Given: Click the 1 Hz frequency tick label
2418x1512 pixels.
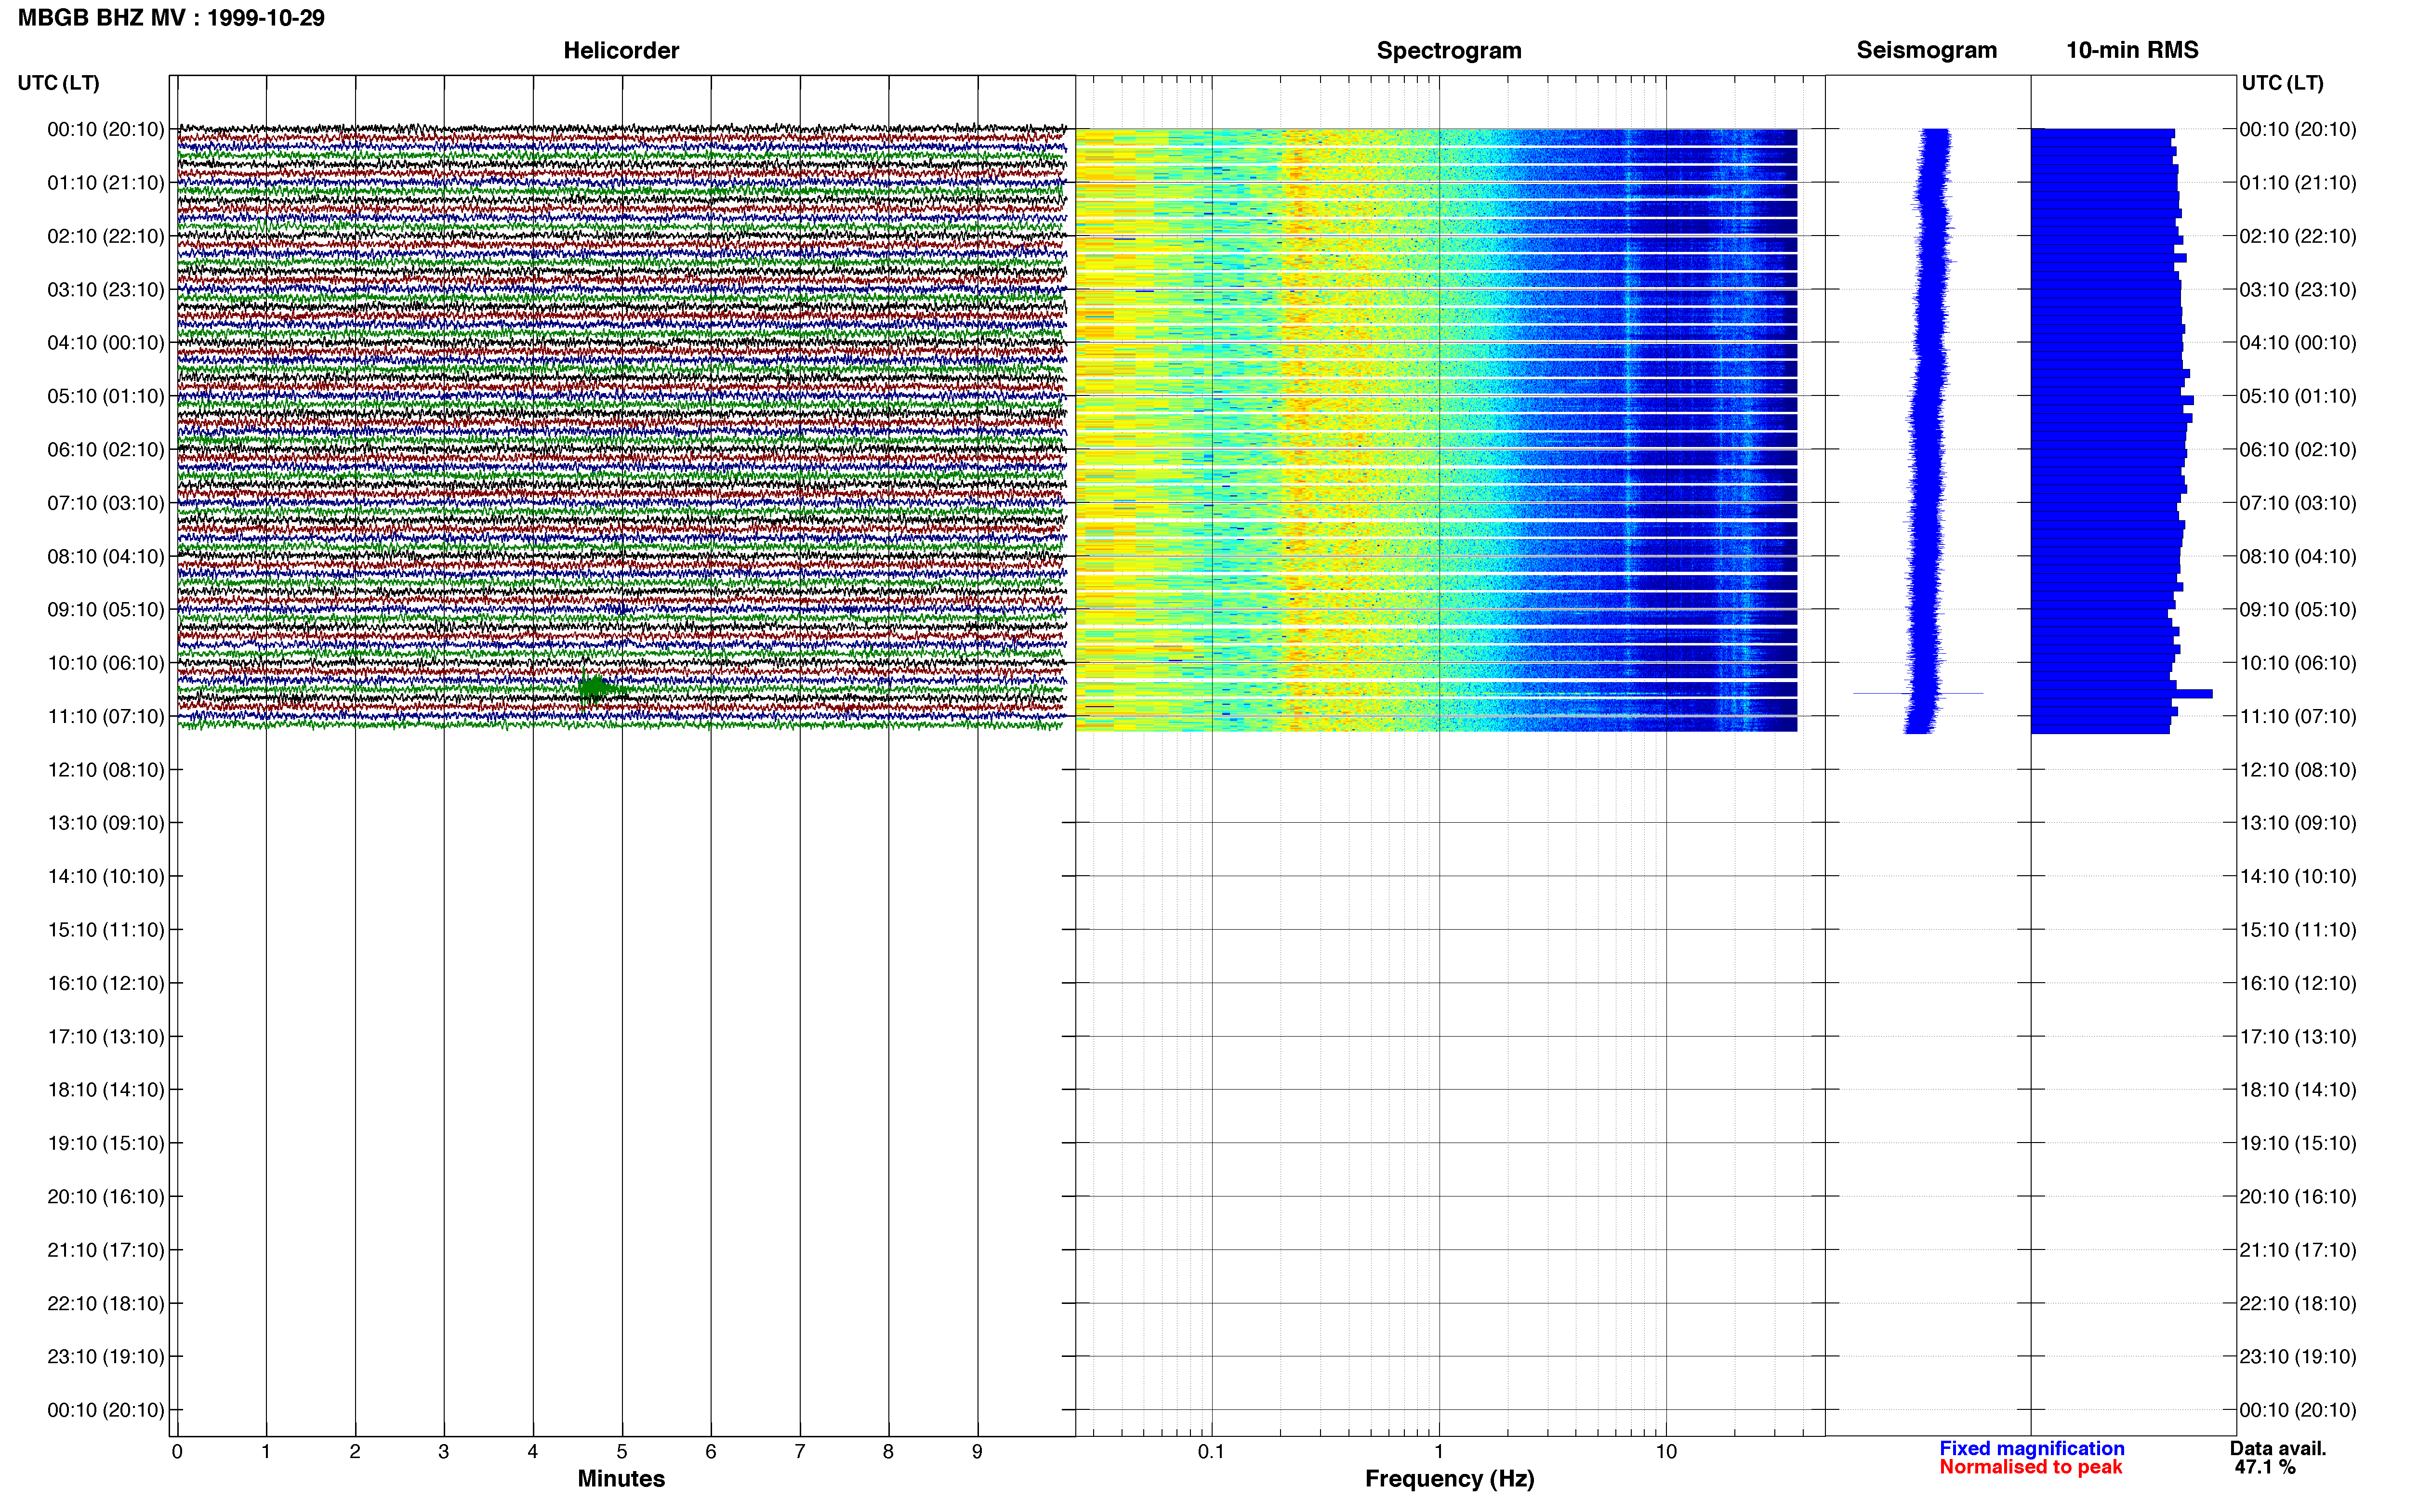Looking at the screenshot, I should tap(1439, 1451).
